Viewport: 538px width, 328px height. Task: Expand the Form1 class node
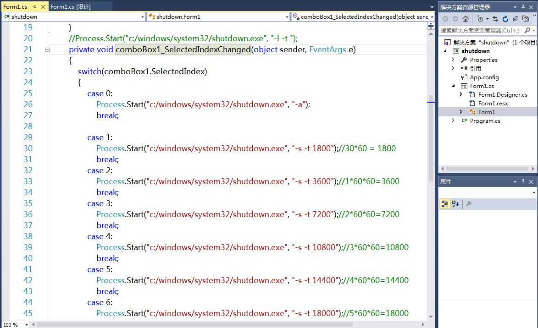click(x=461, y=112)
